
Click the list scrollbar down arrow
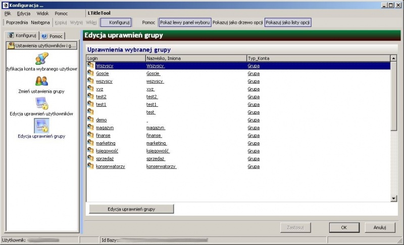tap(394, 198)
